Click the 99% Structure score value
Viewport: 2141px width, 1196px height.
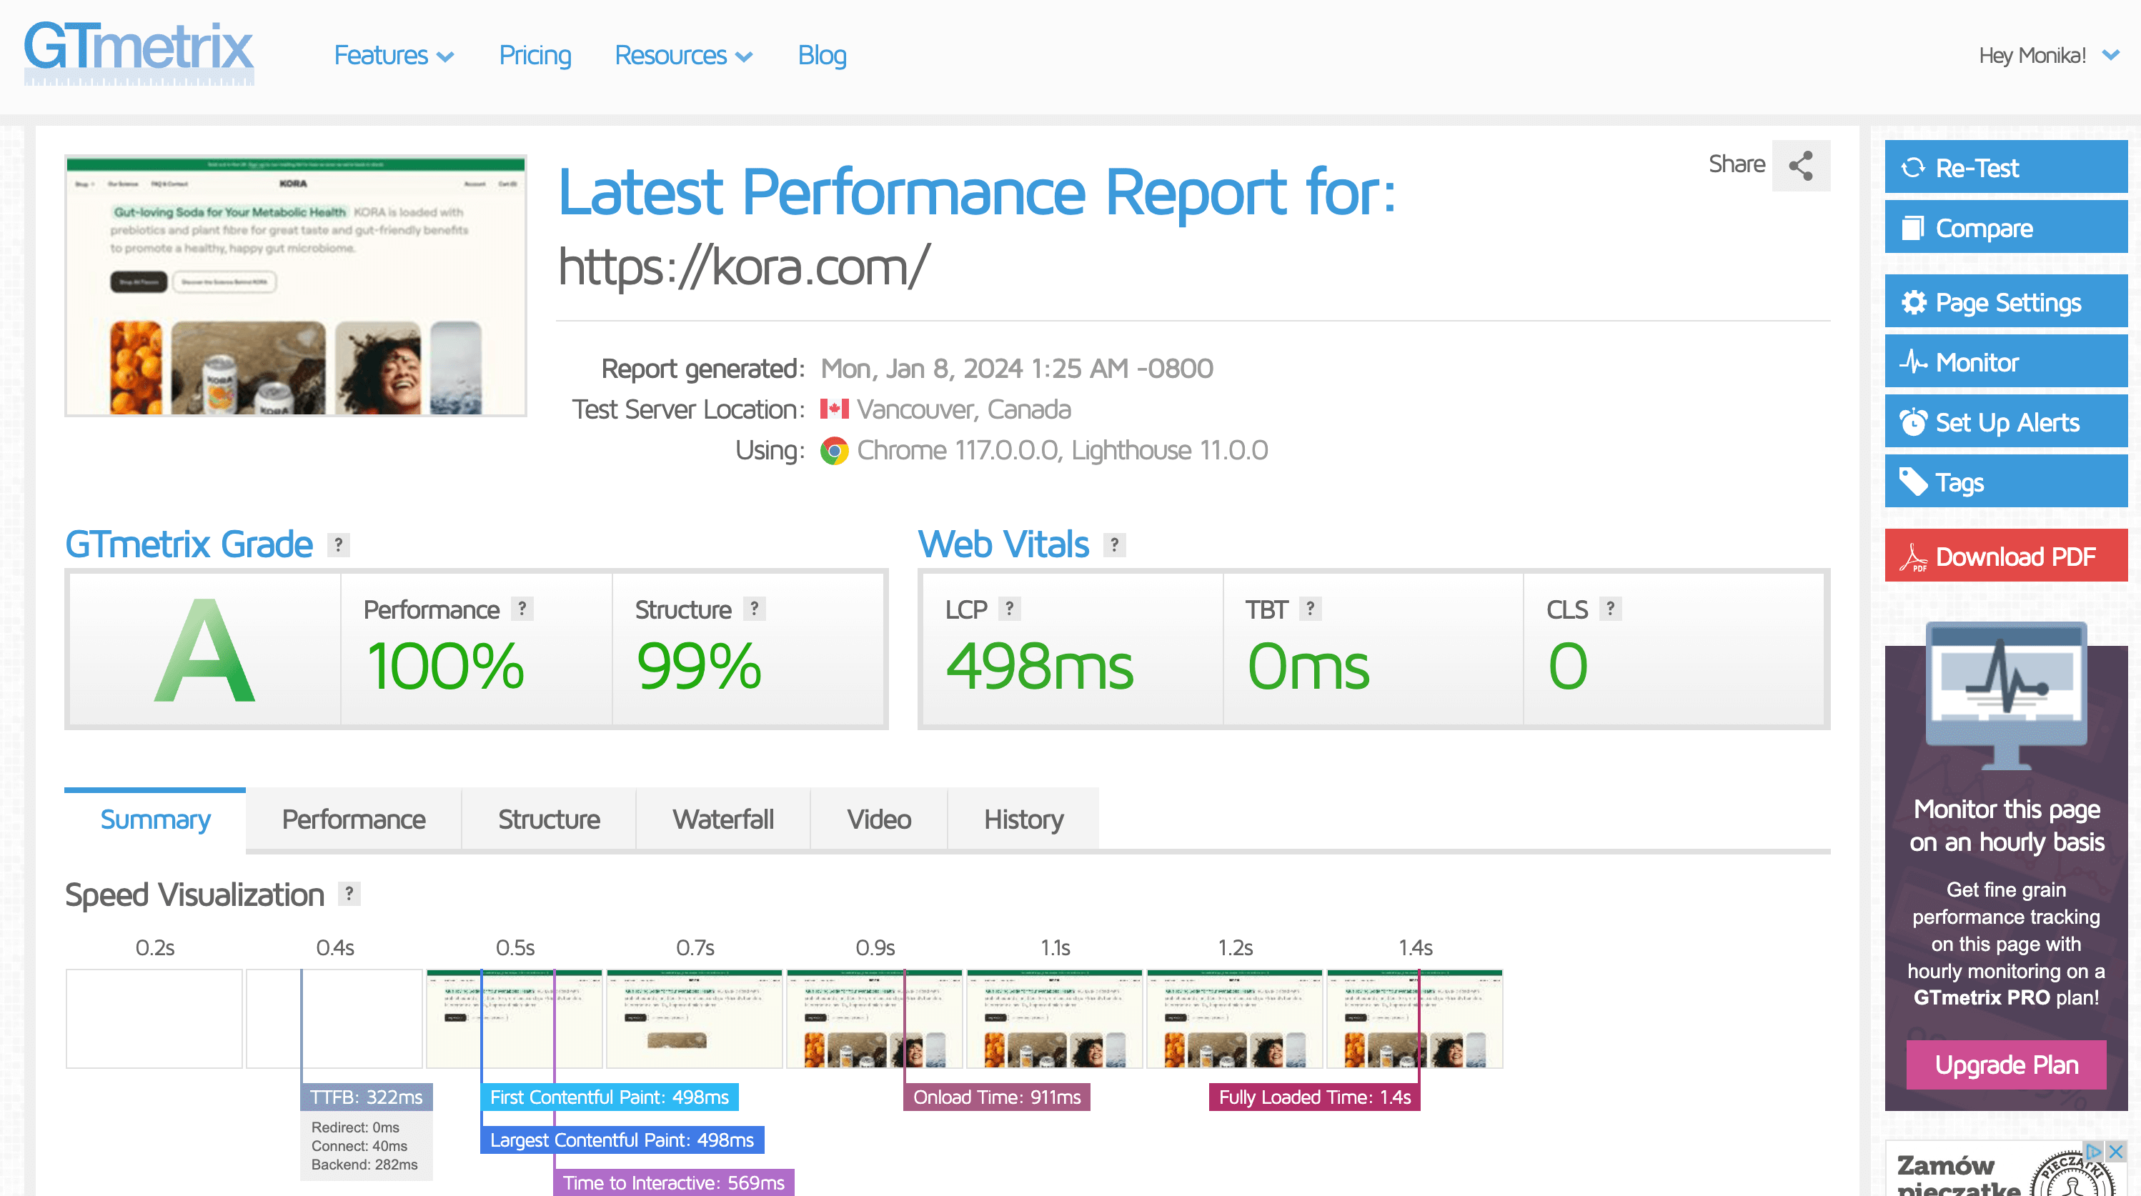point(699,667)
